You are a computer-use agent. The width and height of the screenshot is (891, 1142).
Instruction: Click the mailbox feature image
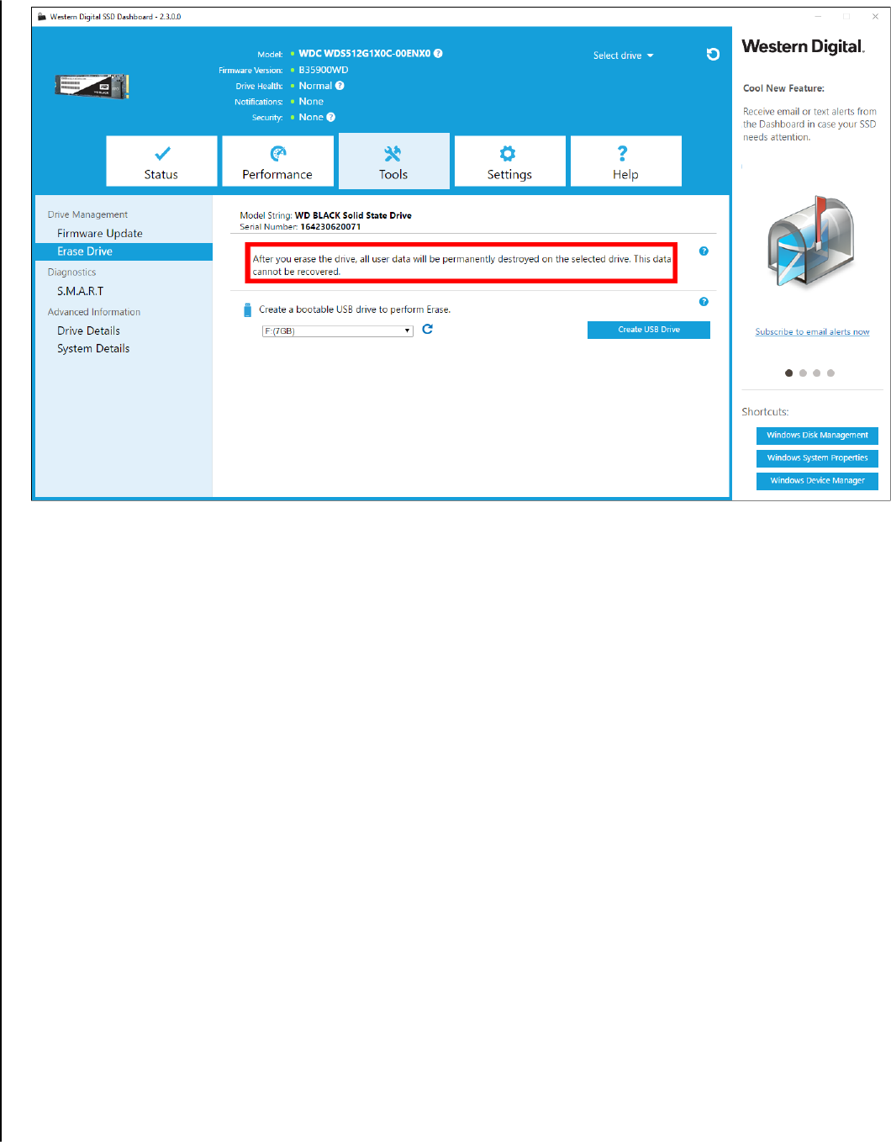811,242
